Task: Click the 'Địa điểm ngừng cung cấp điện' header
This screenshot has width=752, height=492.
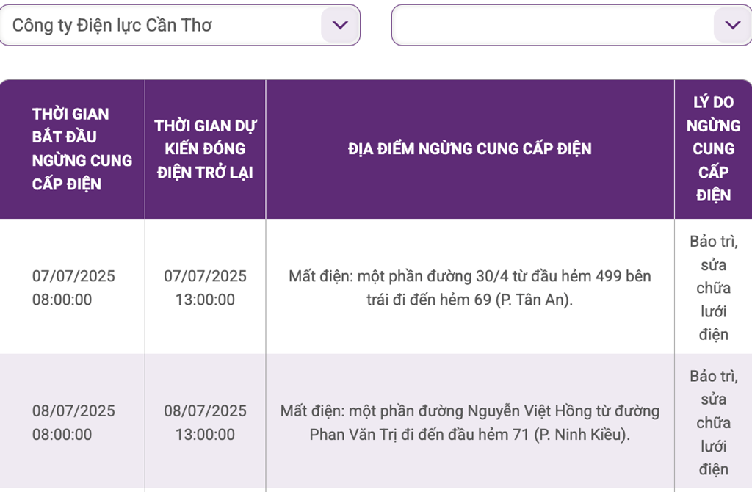Action: click(469, 149)
